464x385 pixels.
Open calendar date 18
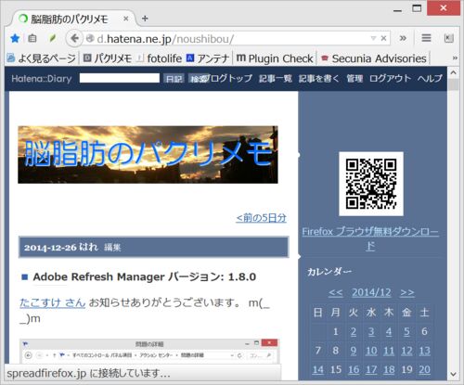[x=389, y=369]
